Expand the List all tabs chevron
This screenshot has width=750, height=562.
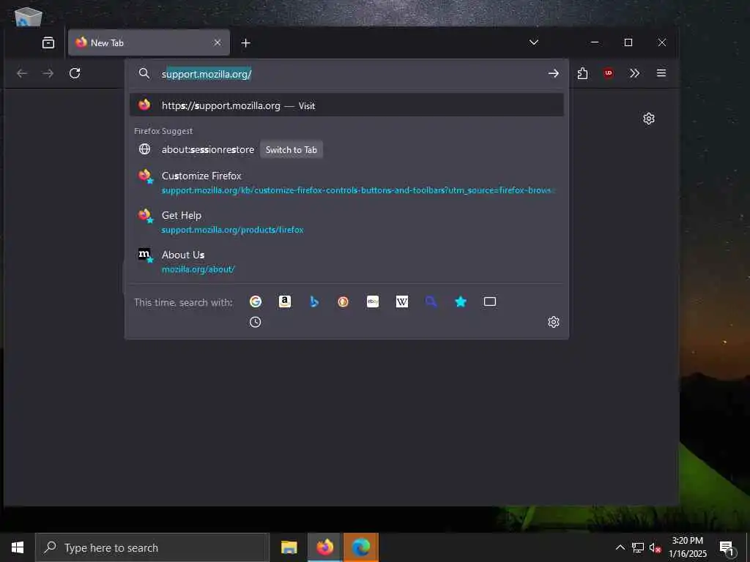click(534, 42)
